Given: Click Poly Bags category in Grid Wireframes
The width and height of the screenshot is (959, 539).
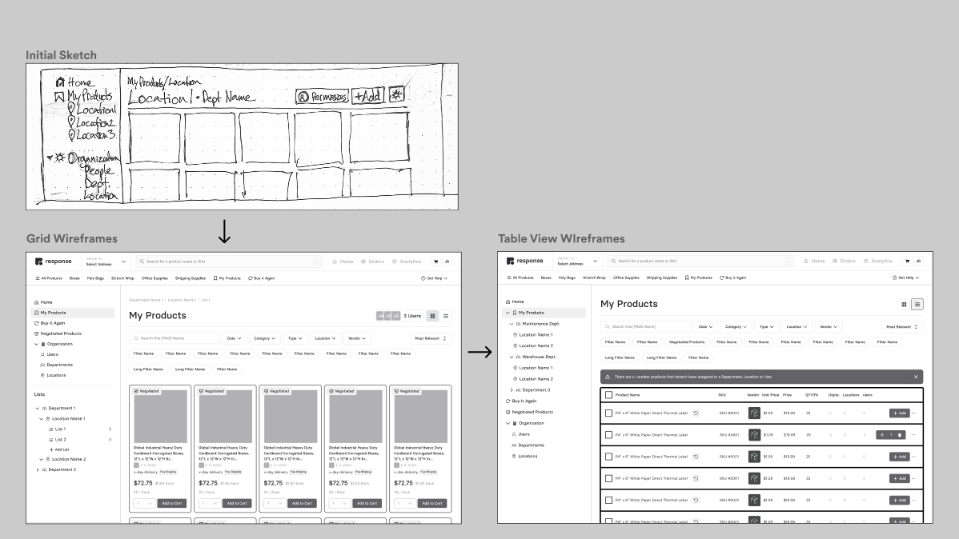Looking at the screenshot, I should tap(94, 278).
